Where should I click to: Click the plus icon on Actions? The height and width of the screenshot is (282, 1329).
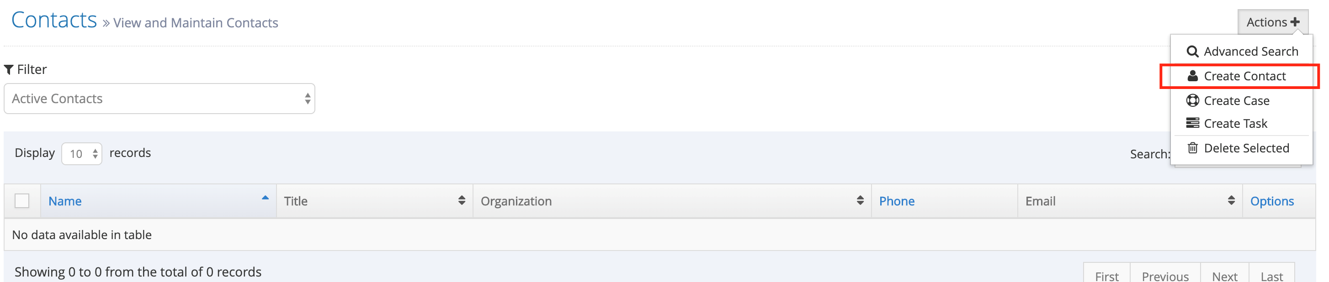click(1294, 22)
